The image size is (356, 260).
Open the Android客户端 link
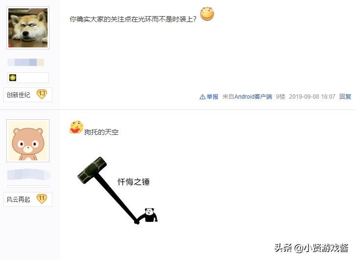[x=253, y=97]
